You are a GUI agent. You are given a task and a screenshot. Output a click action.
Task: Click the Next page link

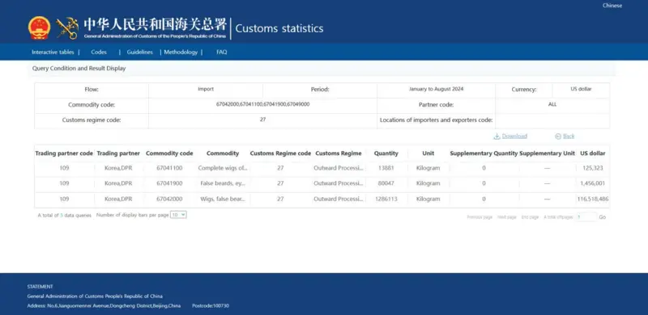pos(507,217)
